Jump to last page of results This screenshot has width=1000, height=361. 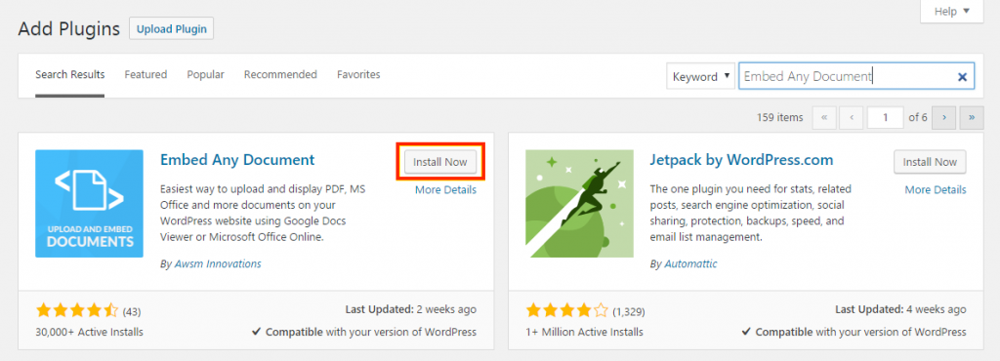[x=972, y=118]
